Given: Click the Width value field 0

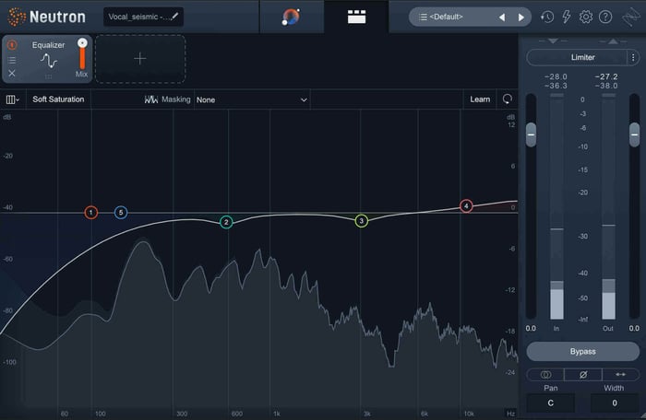Looking at the screenshot, I should (x=615, y=403).
